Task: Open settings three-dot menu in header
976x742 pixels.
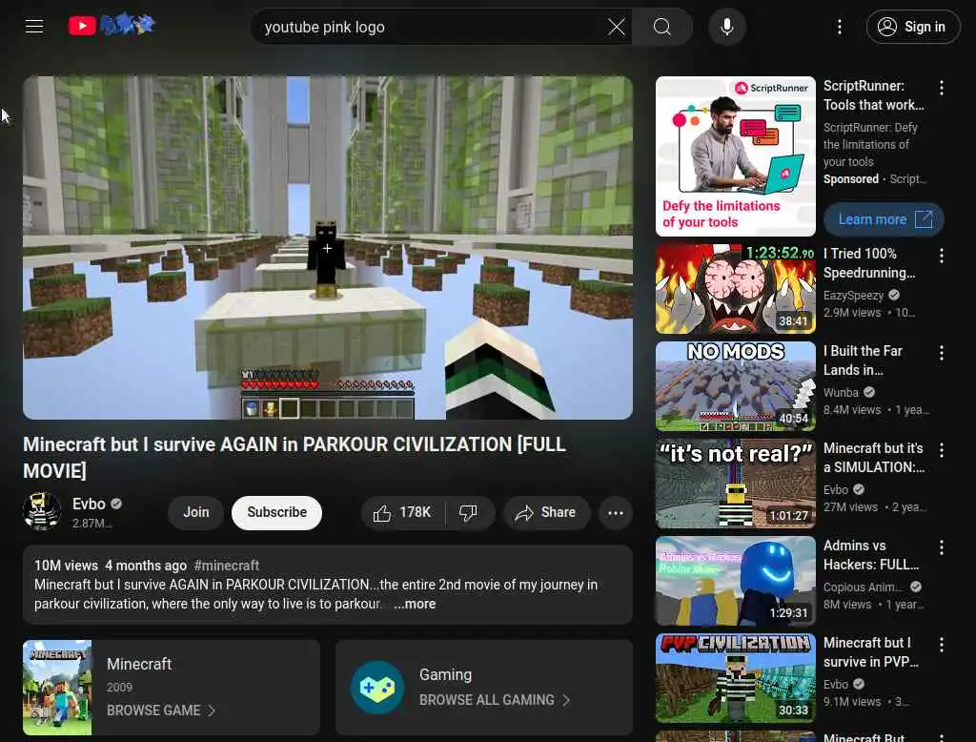Action: [839, 27]
